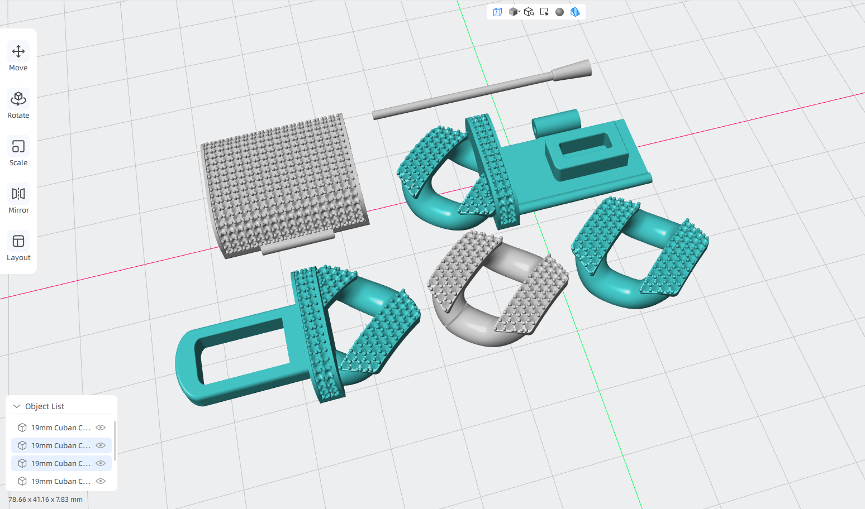Image resolution: width=865 pixels, height=509 pixels.
Task: Click the Object List scrollbar
Action: point(115,441)
